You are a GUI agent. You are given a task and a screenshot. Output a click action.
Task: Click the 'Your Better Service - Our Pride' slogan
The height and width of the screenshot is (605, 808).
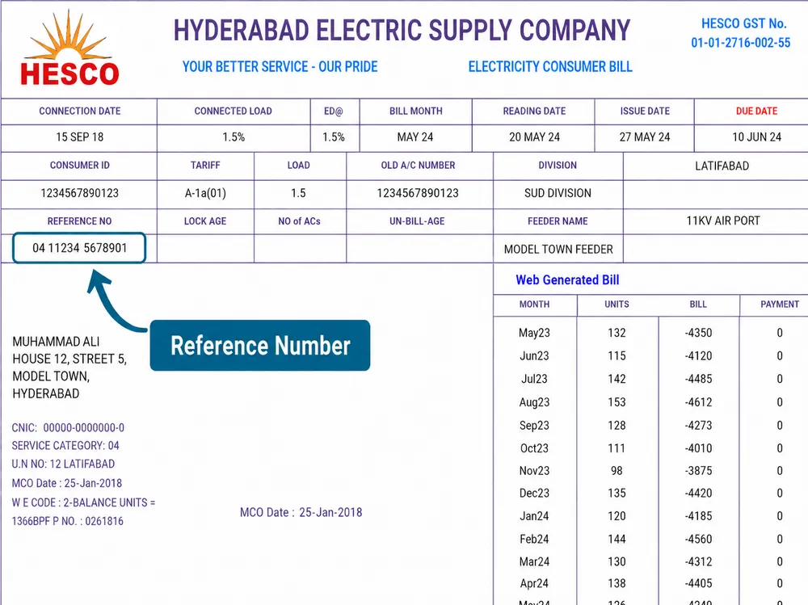(280, 66)
